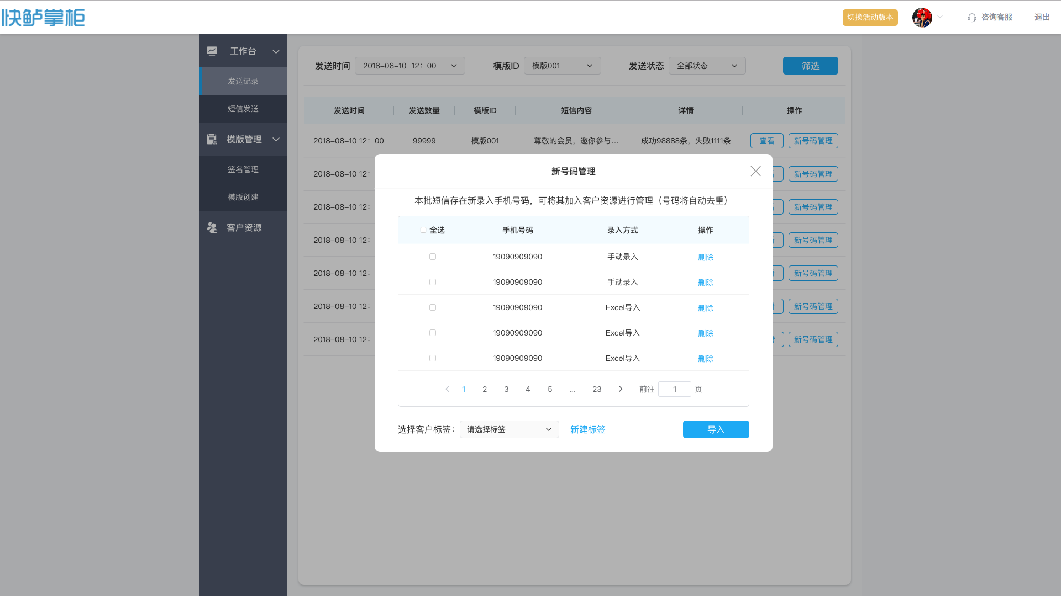Screen dimensions: 1061x596
Task: Open 签名管理 in the sidebar menu
Action: tap(243, 169)
